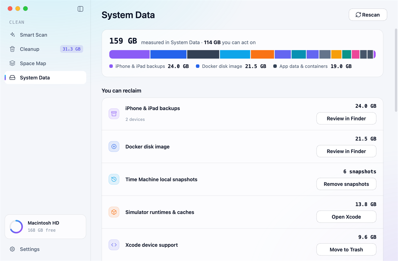Click the 'You can reclaim' heading

pos(121,91)
